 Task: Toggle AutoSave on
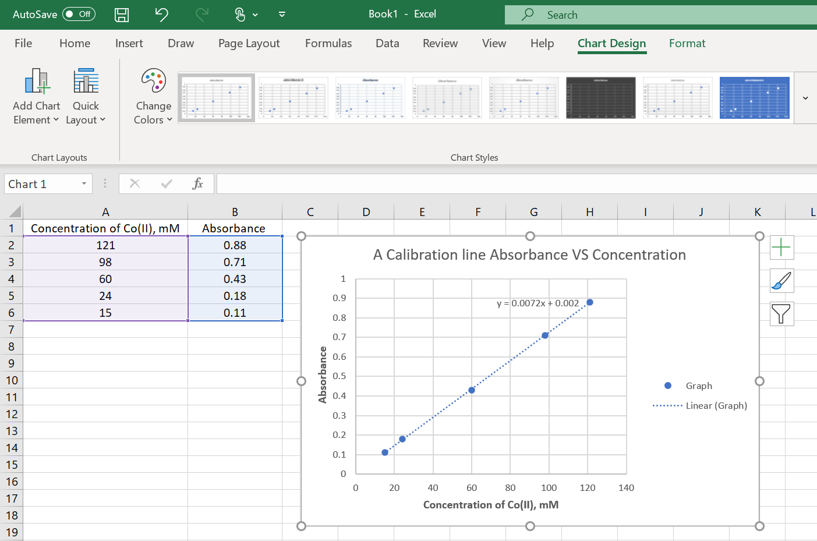pos(79,14)
